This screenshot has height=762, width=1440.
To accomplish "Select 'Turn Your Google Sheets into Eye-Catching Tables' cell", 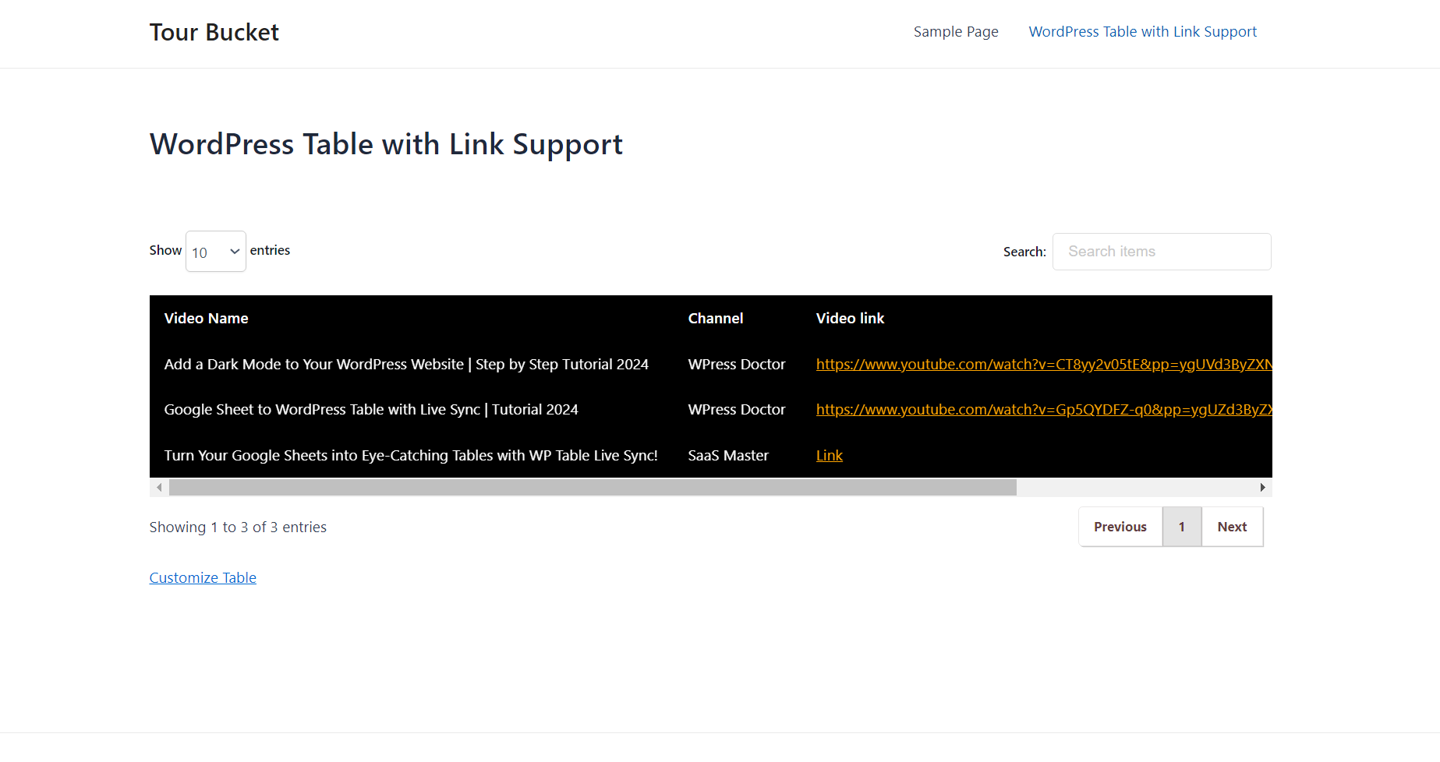I will click(411, 456).
